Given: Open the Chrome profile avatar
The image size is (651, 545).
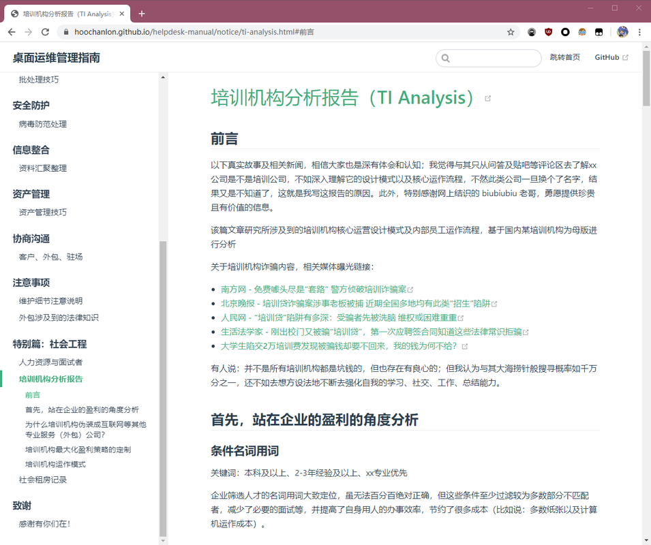Looking at the screenshot, I should tap(622, 32).
